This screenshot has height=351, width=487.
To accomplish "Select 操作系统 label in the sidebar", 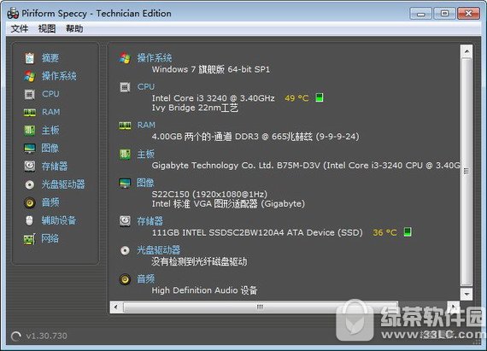I will click(x=59, y=76).
